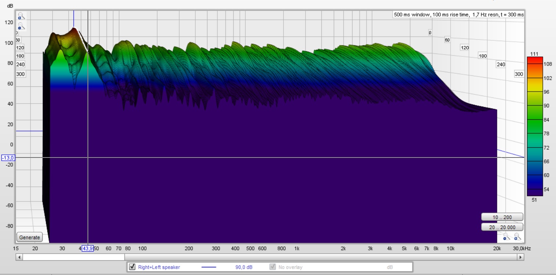This screenshot has height=275, width=556.
Task: Click the blue trace line sample in legend
Action: [x=209, y=267]
